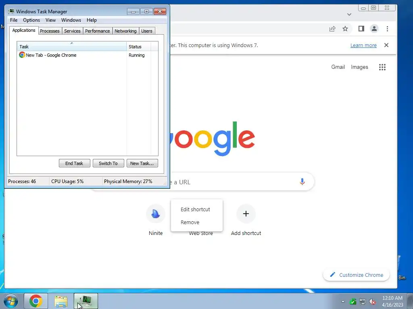Click the muted volume tray icon

click(x=372, y=302)
